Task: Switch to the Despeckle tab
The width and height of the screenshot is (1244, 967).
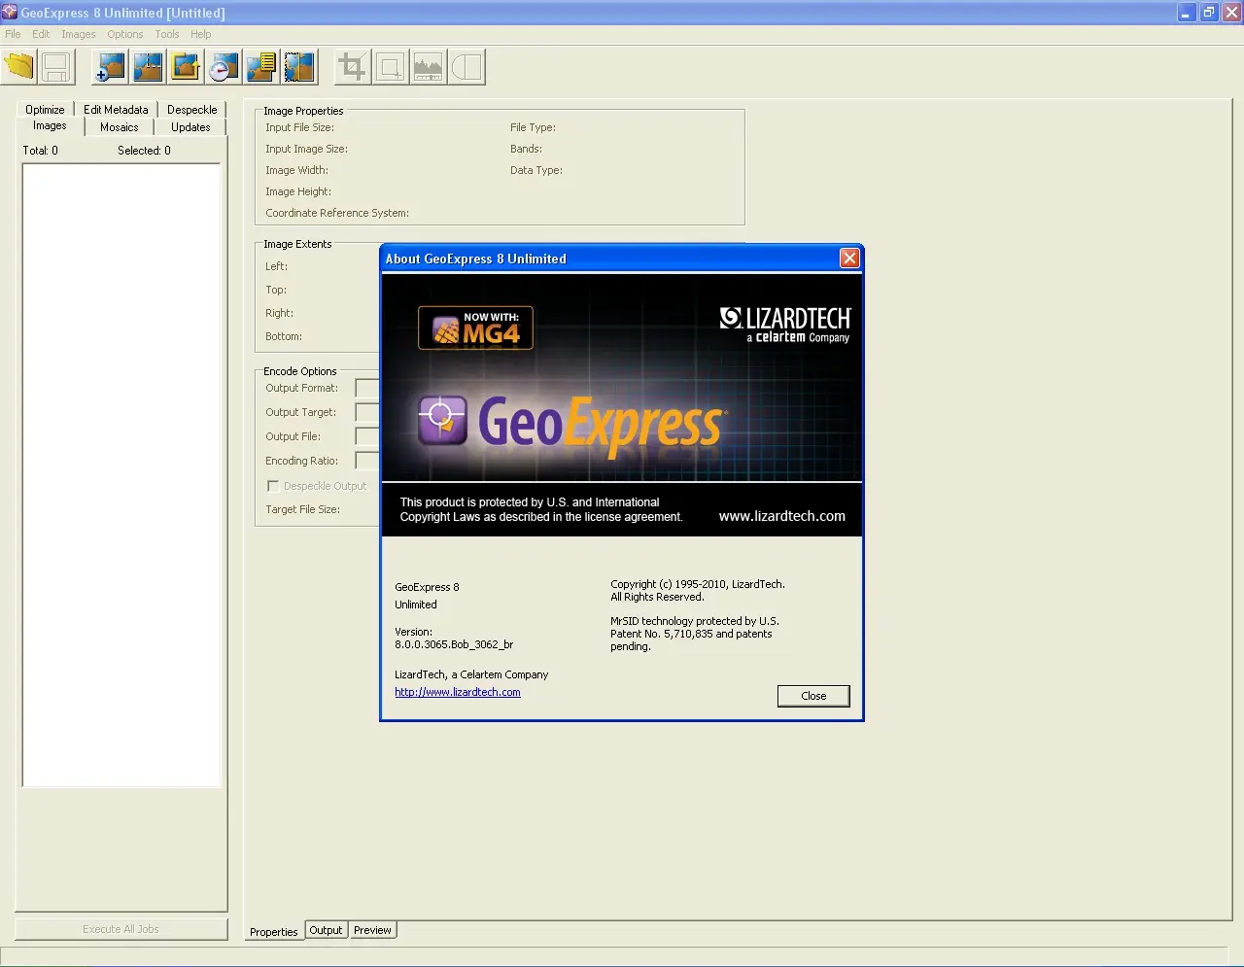Action: [192, 110]
